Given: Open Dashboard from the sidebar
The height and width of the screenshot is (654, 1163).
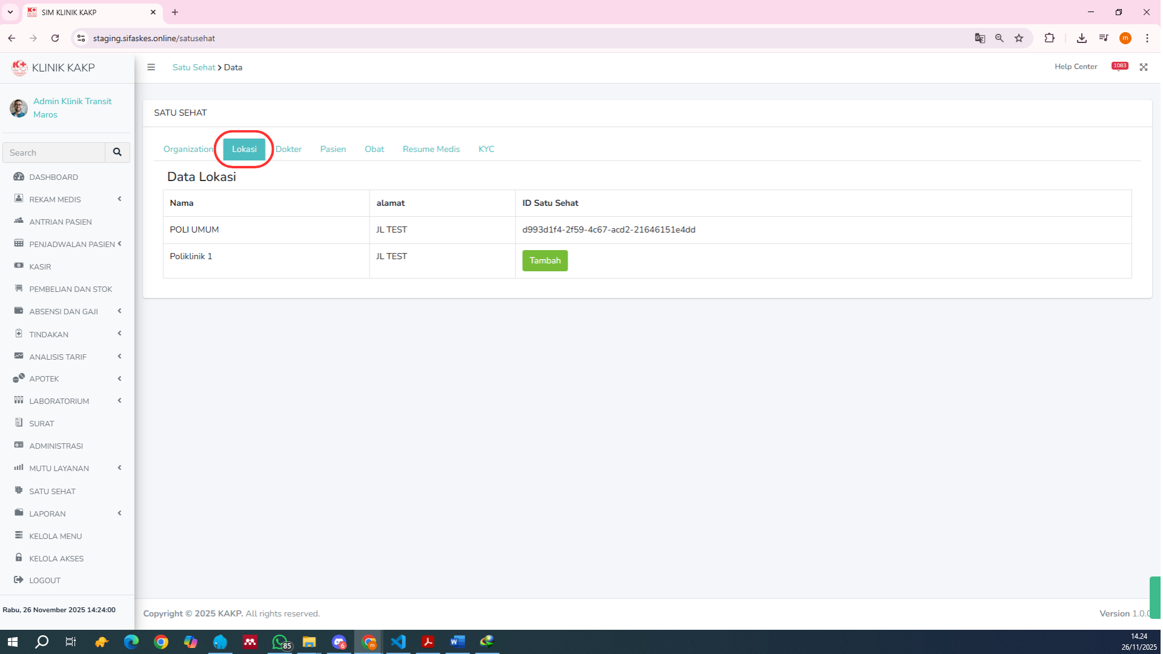Looking at the screenshot, I should (x=53, y=177).
